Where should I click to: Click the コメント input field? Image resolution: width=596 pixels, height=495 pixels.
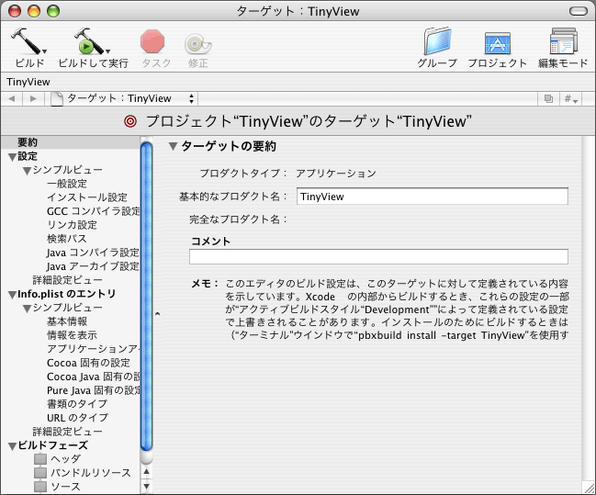[x=378, y=257]
